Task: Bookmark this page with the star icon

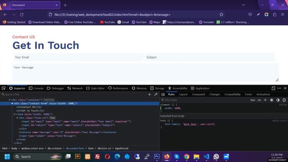Action: pos(221,14)
